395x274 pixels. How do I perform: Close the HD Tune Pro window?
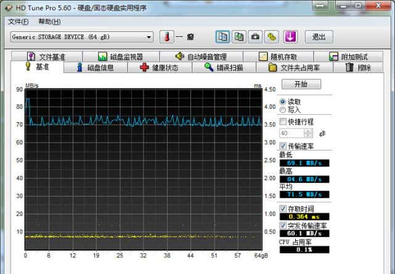click(378, 6)
